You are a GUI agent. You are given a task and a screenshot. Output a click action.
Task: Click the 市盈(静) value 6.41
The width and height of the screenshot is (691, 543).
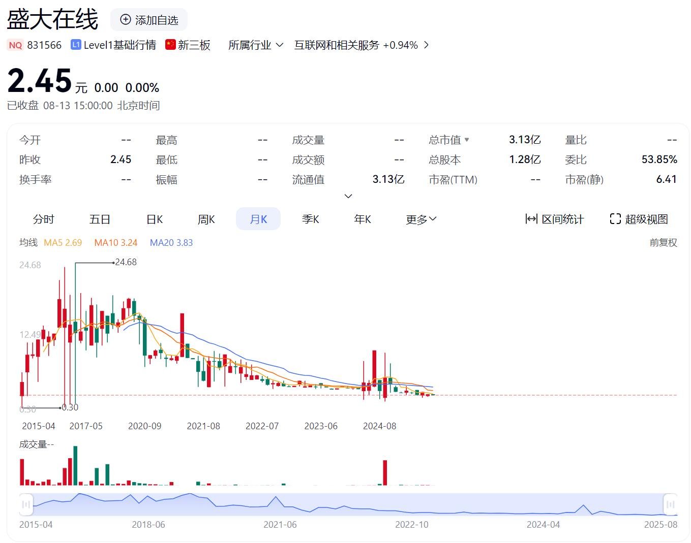667,179
